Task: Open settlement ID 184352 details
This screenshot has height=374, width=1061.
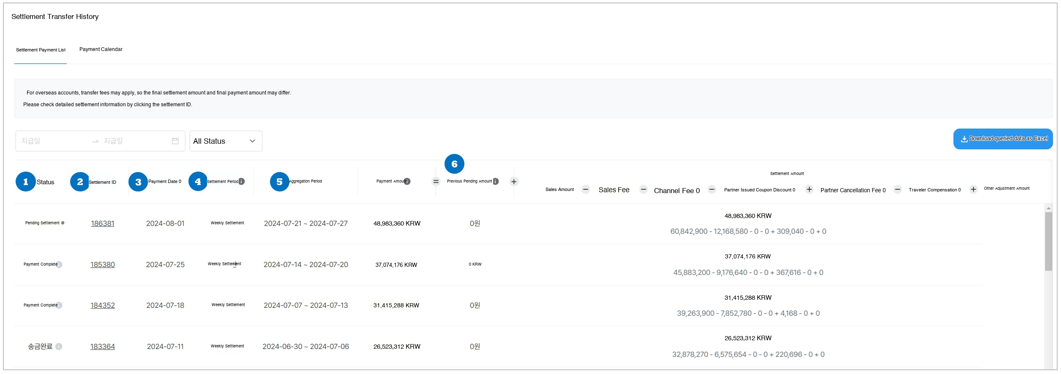Action: pos(103,305)
